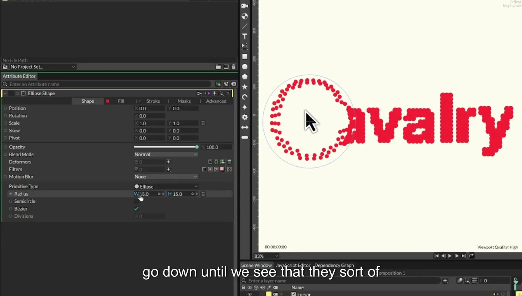The image size is (522, 296).
Task: Select the Polygon shape tool
Action: click(x=245, y=77)
